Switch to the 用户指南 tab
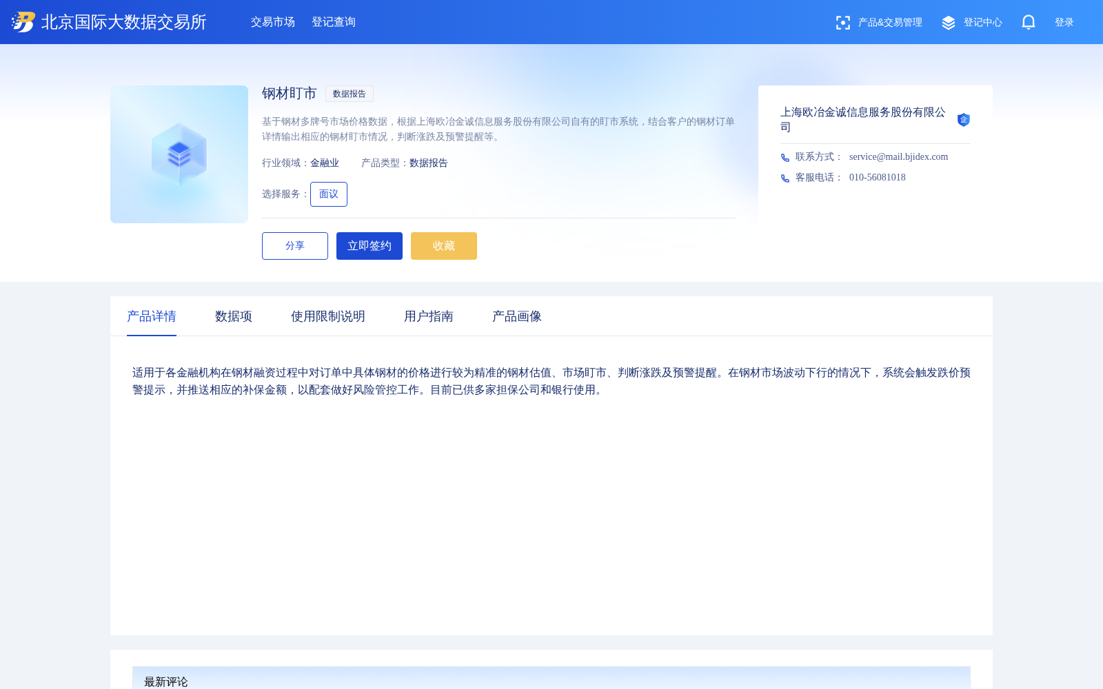1103x689 pixels. pyautogui.click(x=429, y=316)
